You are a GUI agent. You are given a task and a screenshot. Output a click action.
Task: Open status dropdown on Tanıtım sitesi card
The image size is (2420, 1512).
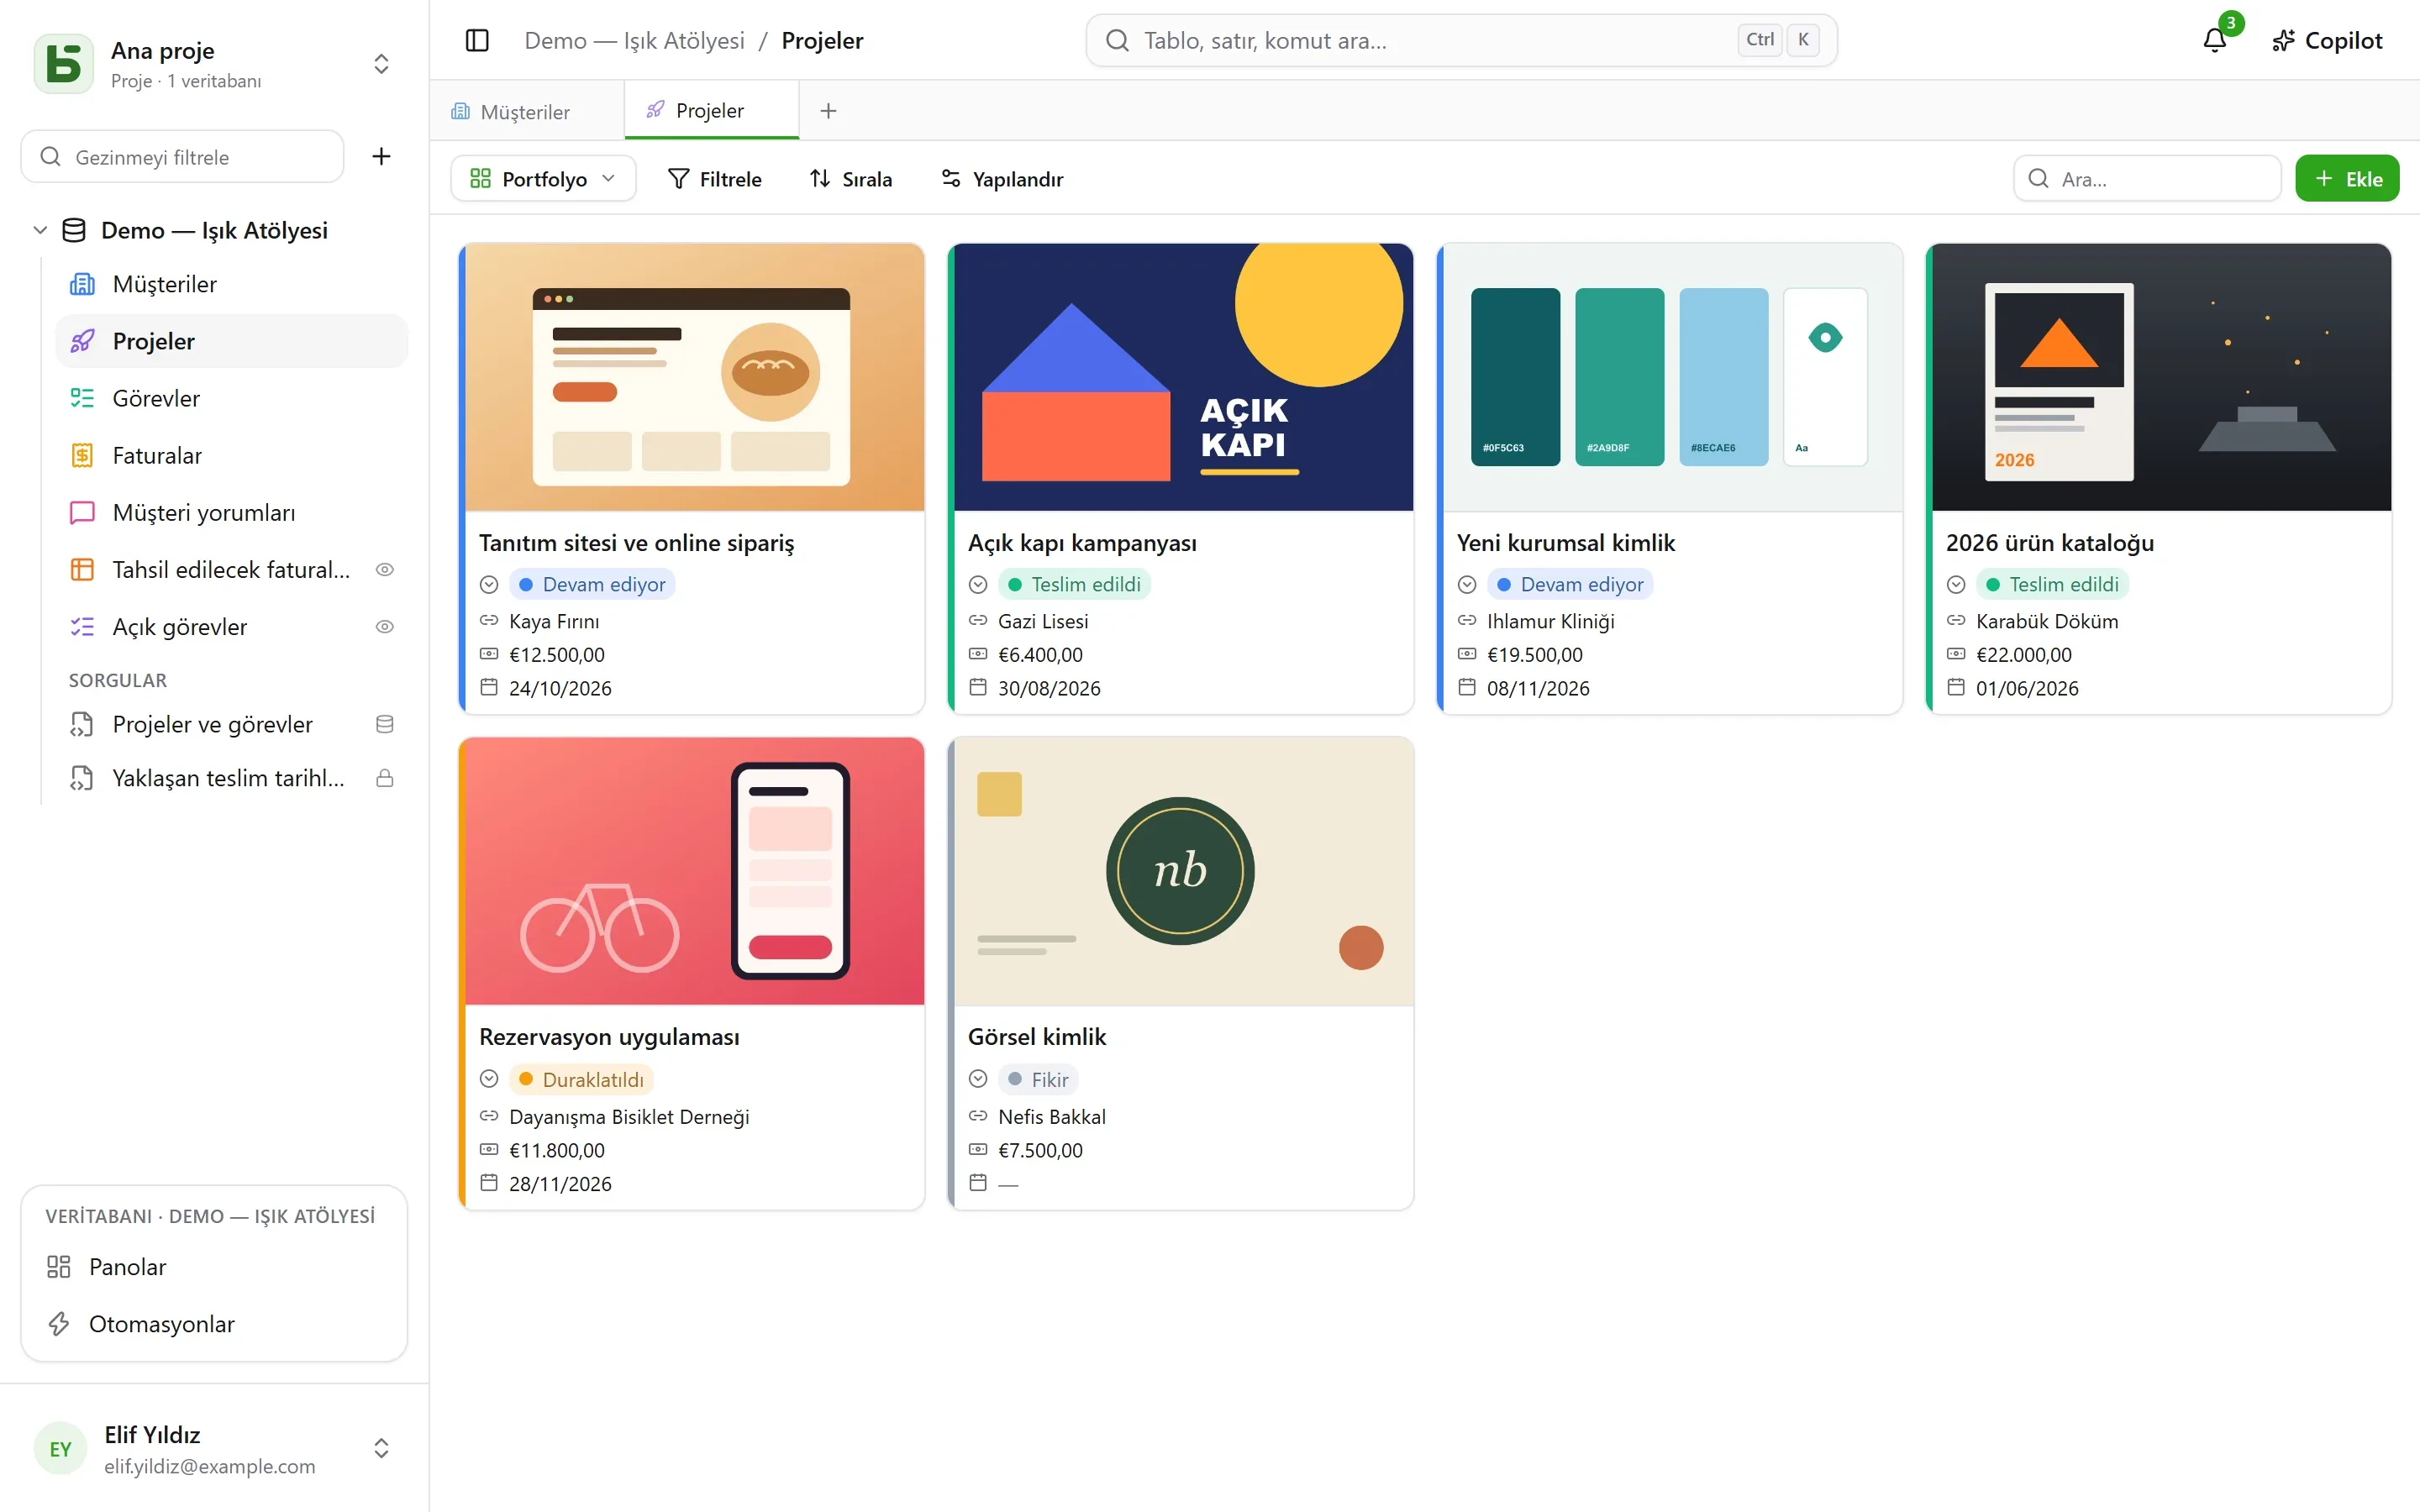tap(489, 584)
